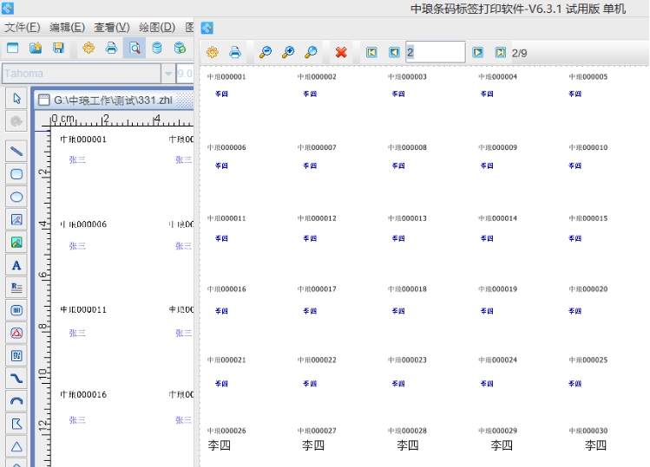Click zoom in magnifier in preview toolbar
Viewport: 650px width, 467px height.
[x=288, y=53]
